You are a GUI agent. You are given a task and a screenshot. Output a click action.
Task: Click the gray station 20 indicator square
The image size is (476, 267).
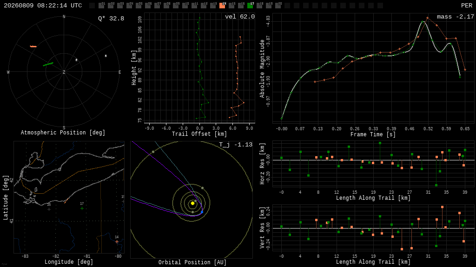pyautogui.click(x=278, y=6)
